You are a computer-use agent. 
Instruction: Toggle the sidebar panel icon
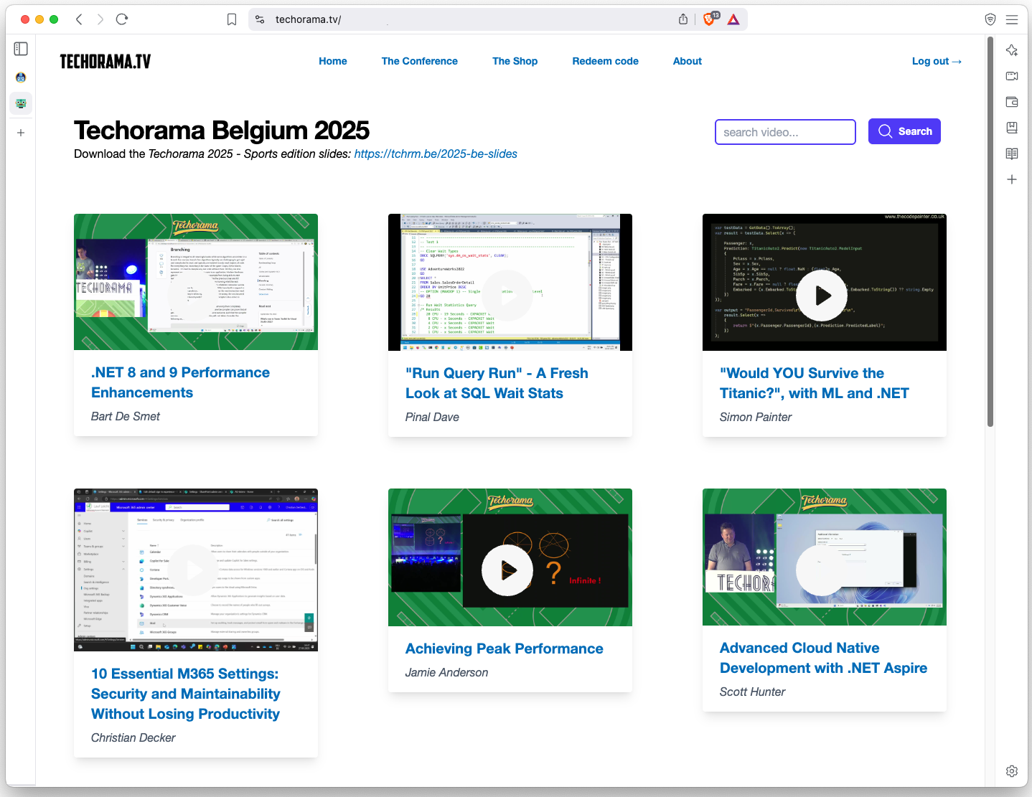coord(21,49)
